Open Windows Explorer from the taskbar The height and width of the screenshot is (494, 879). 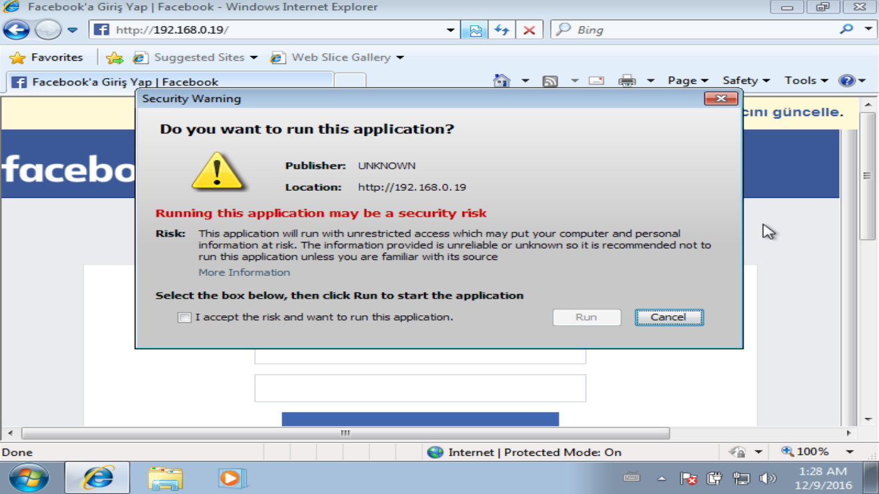tap(165, 479)
